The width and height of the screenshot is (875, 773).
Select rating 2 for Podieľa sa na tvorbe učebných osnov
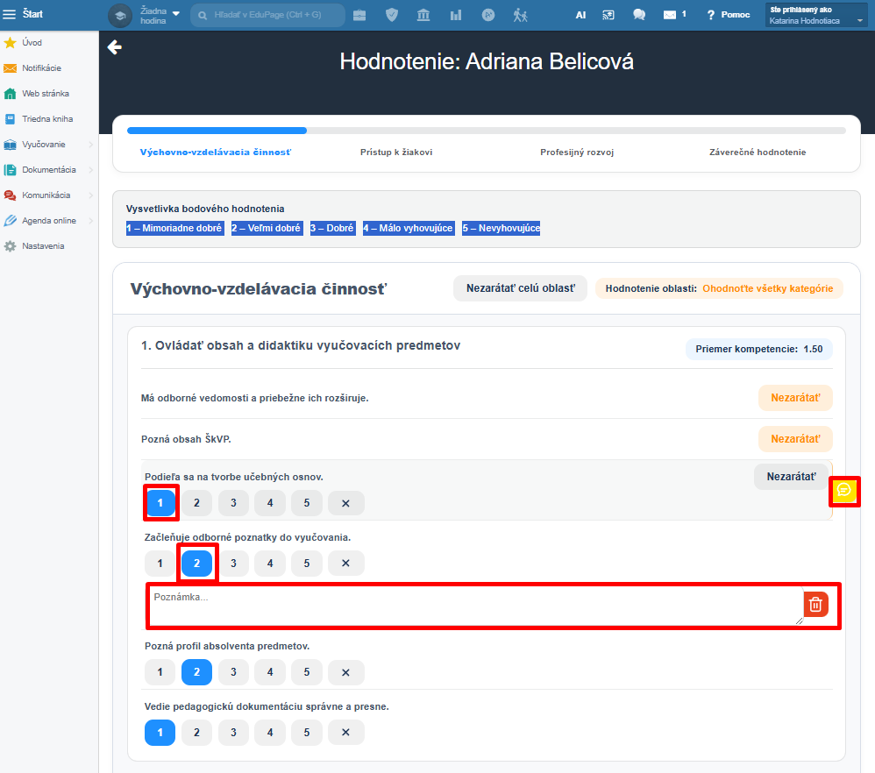click(x=196, y=503)
